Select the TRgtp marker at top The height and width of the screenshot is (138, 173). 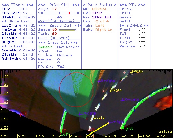131,72
